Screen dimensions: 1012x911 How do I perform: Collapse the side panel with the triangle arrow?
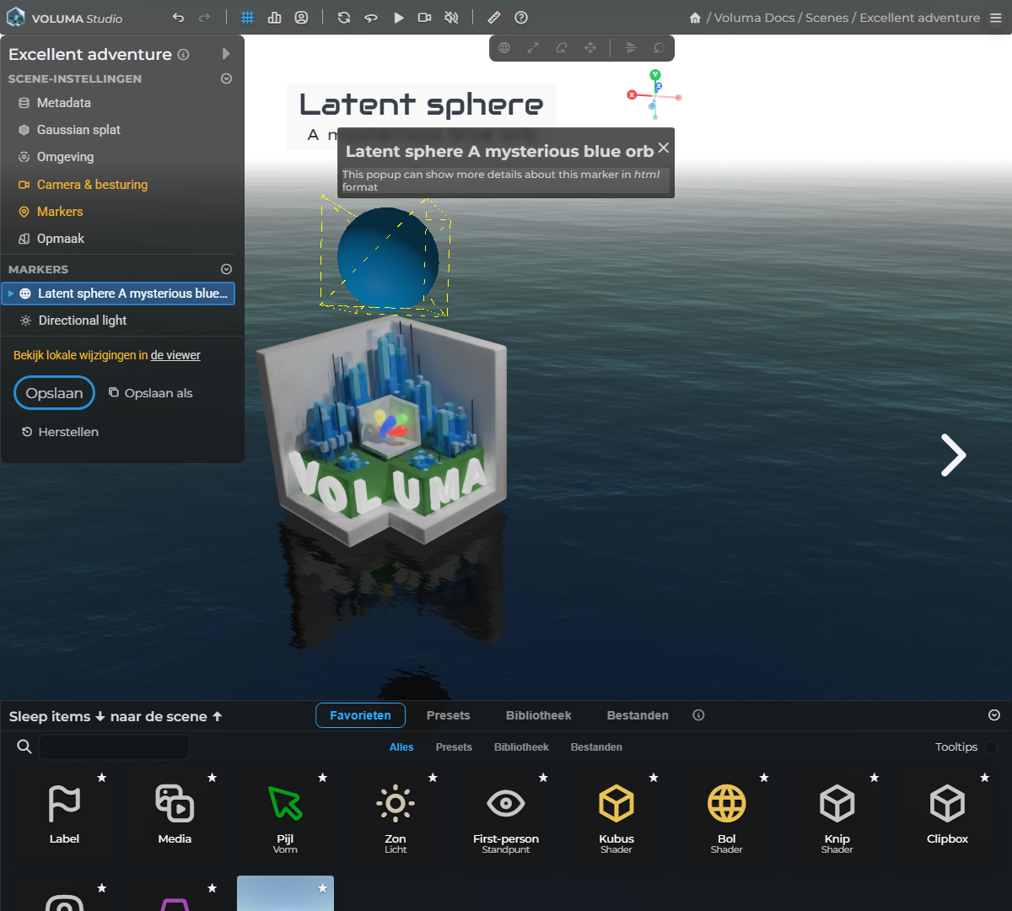tap(226, 54)
